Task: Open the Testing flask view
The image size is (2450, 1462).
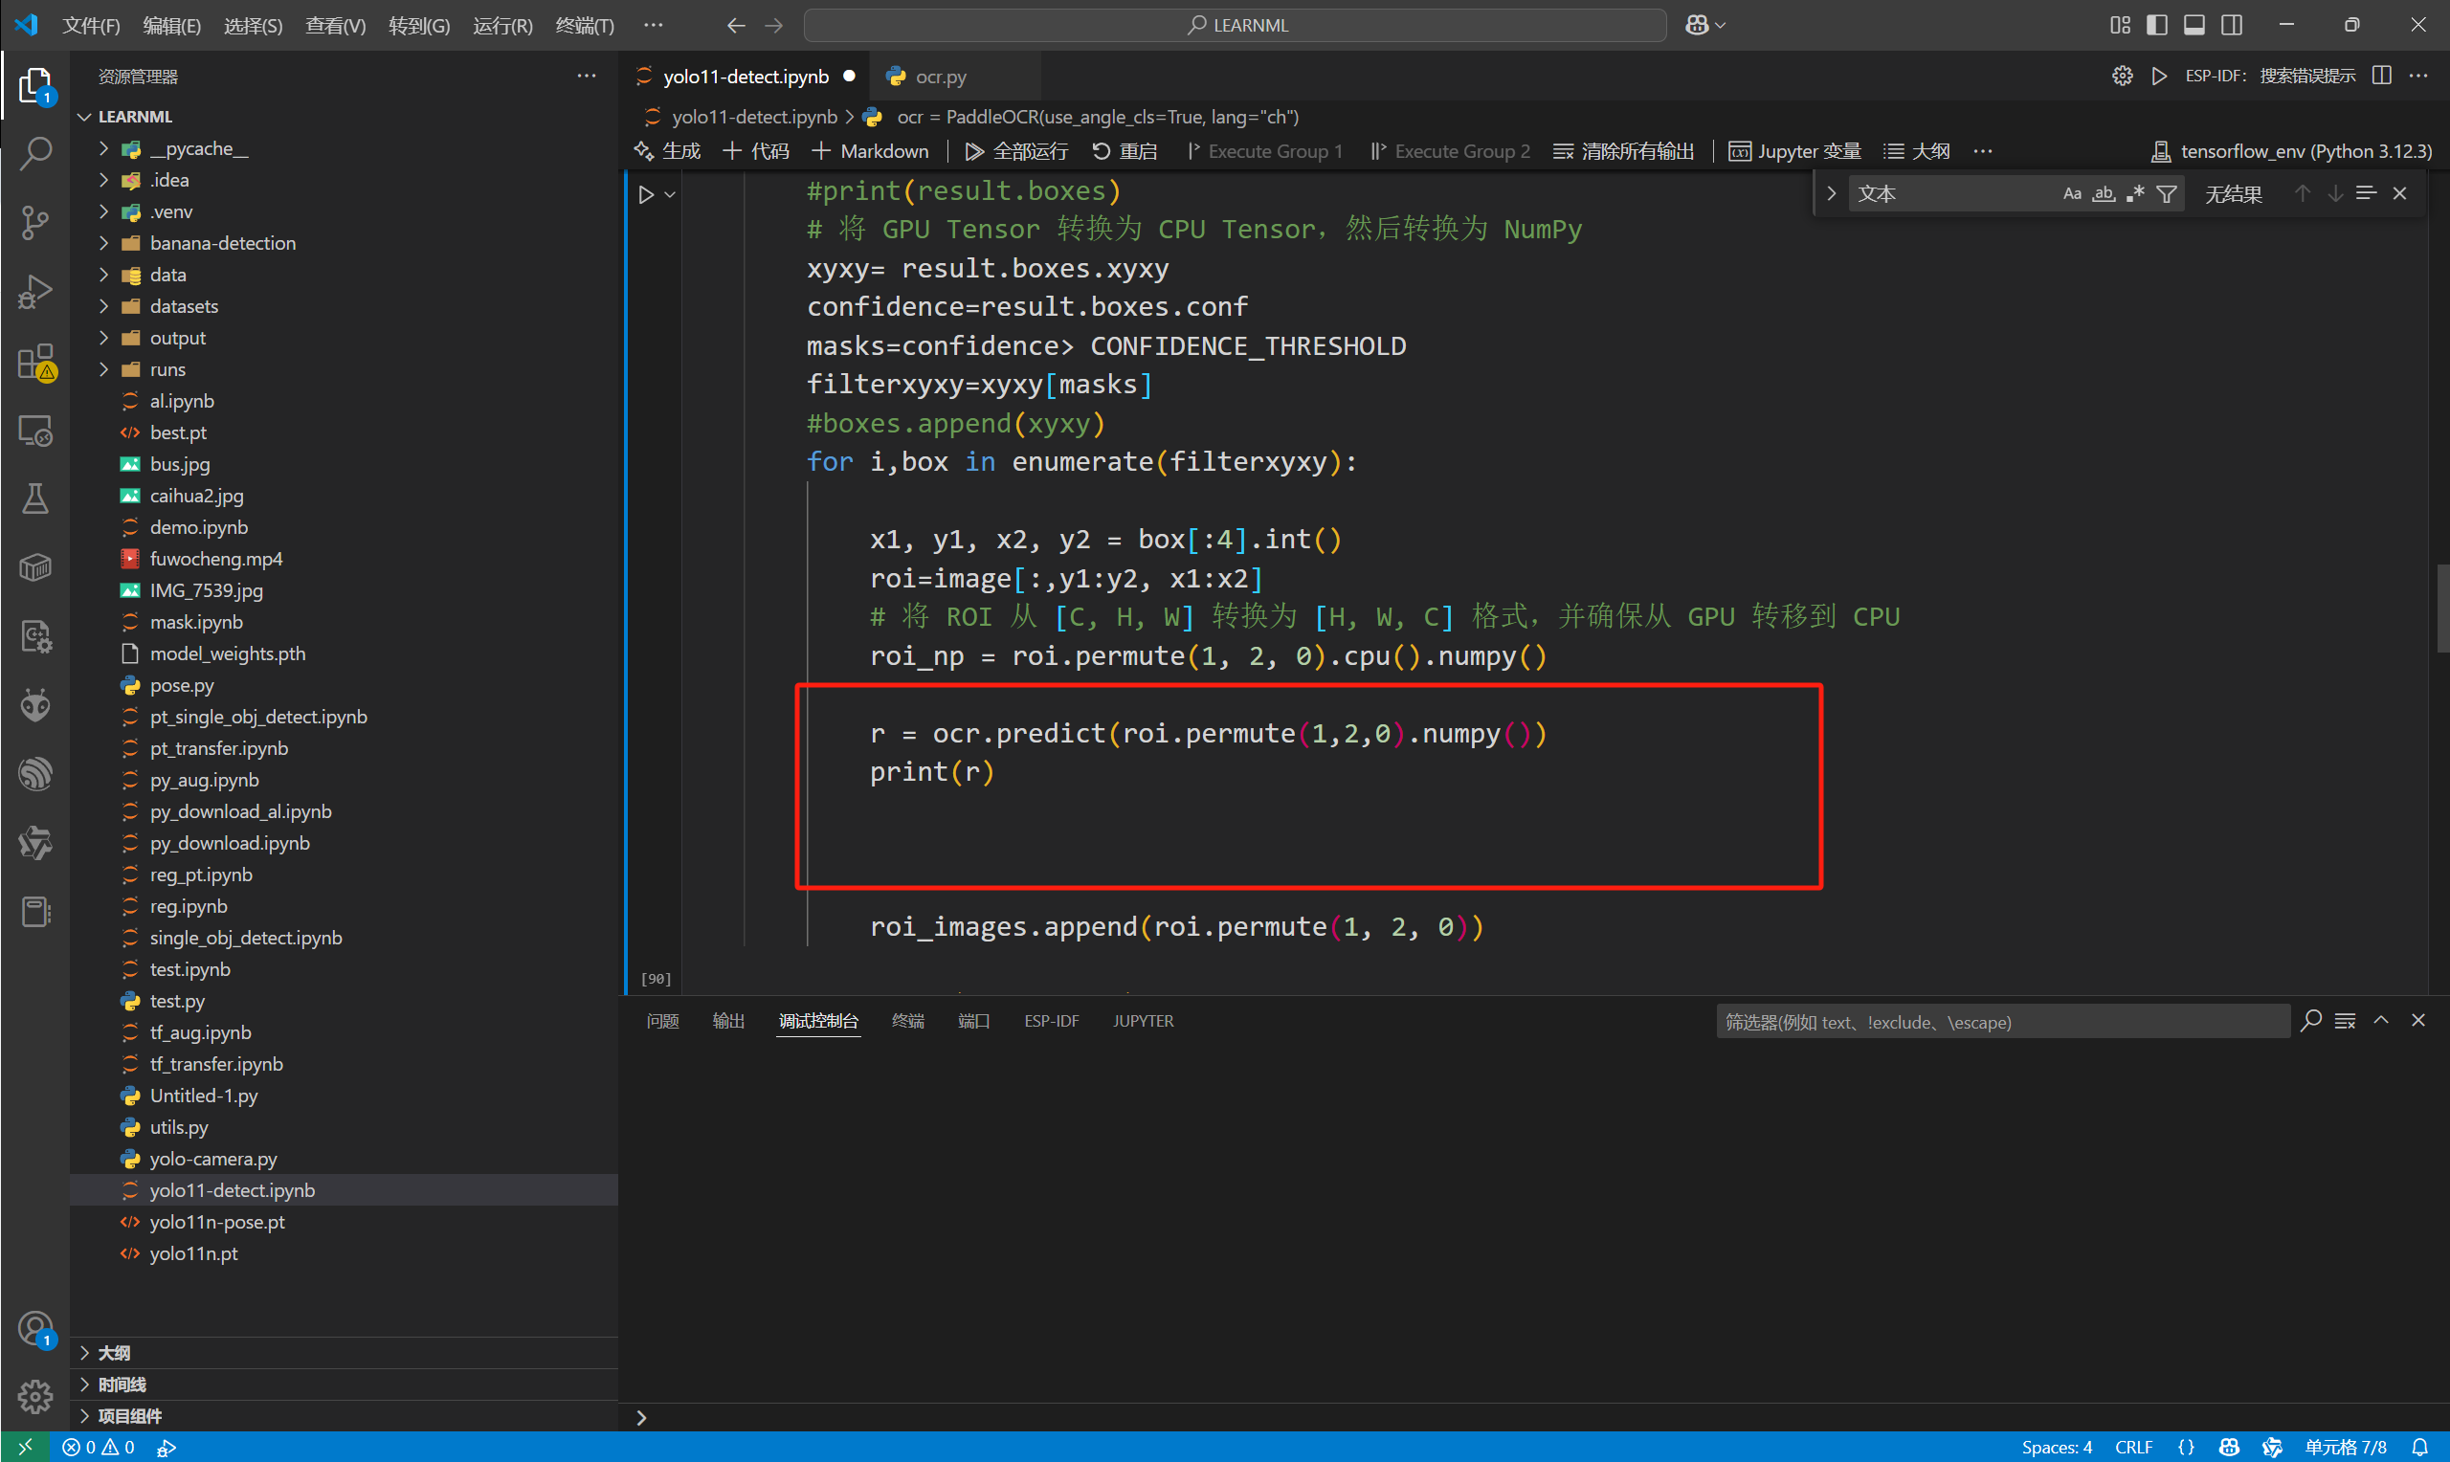Action: [x=35, y=499]
